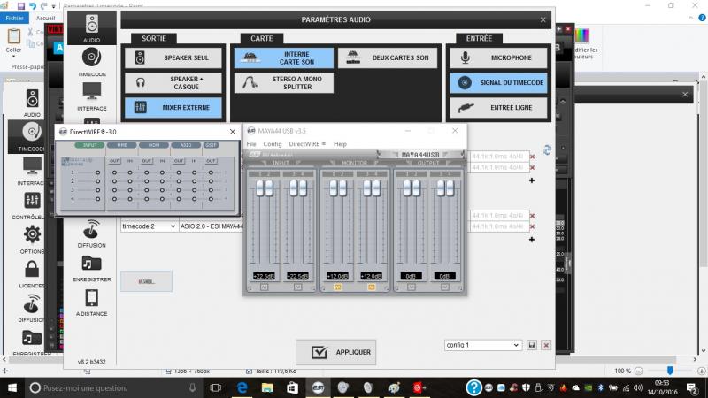
Task: Click the Paint zoom slider handle
Action: click(x=670, y=371)
